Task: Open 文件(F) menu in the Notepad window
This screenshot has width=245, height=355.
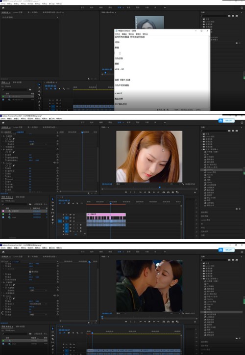Action: tap(117, 34)
